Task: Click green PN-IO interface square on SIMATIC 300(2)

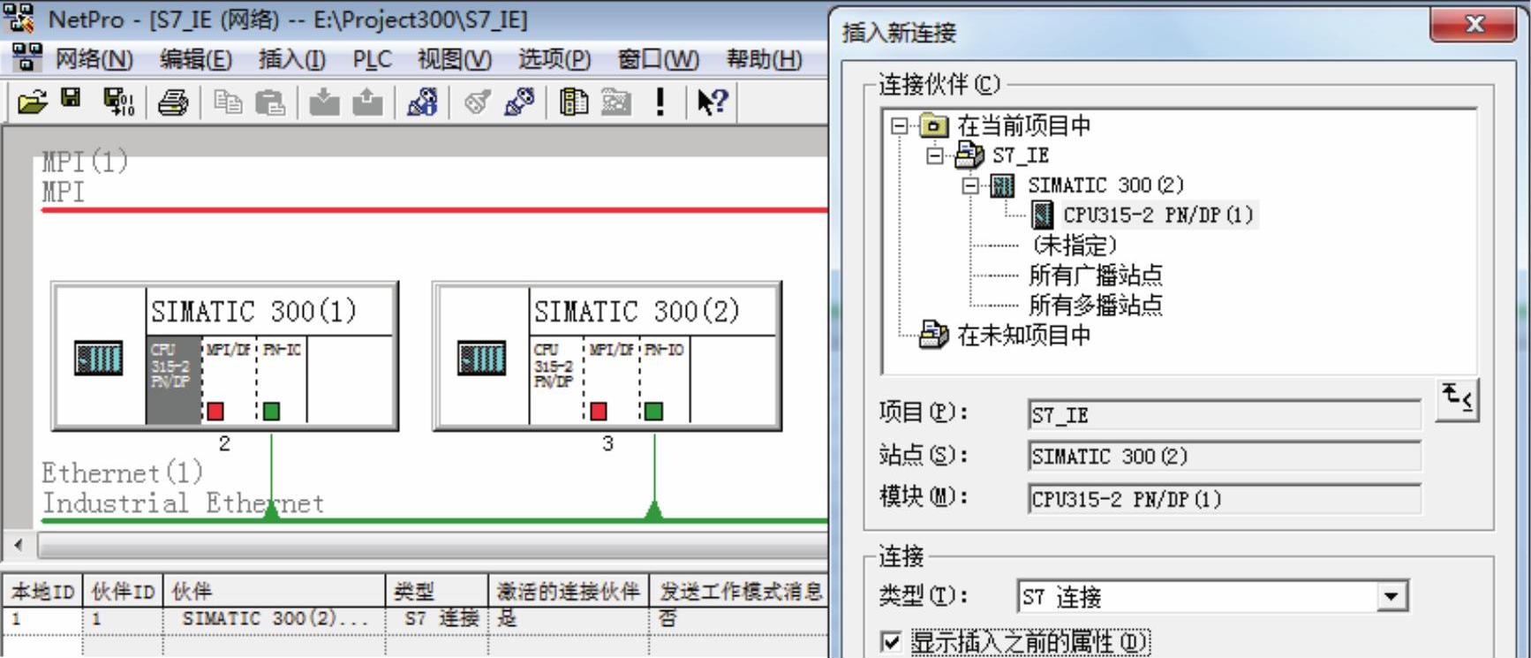Action: click(x=653, y=411)
